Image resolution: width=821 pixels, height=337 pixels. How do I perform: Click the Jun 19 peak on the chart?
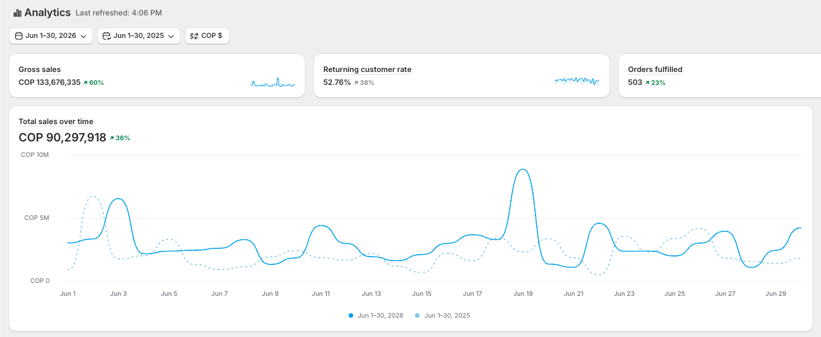[523, 170]
